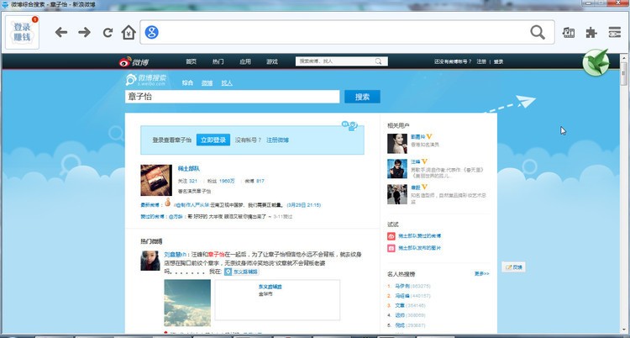Click the 注册微博 link

[x=278, y=140]
